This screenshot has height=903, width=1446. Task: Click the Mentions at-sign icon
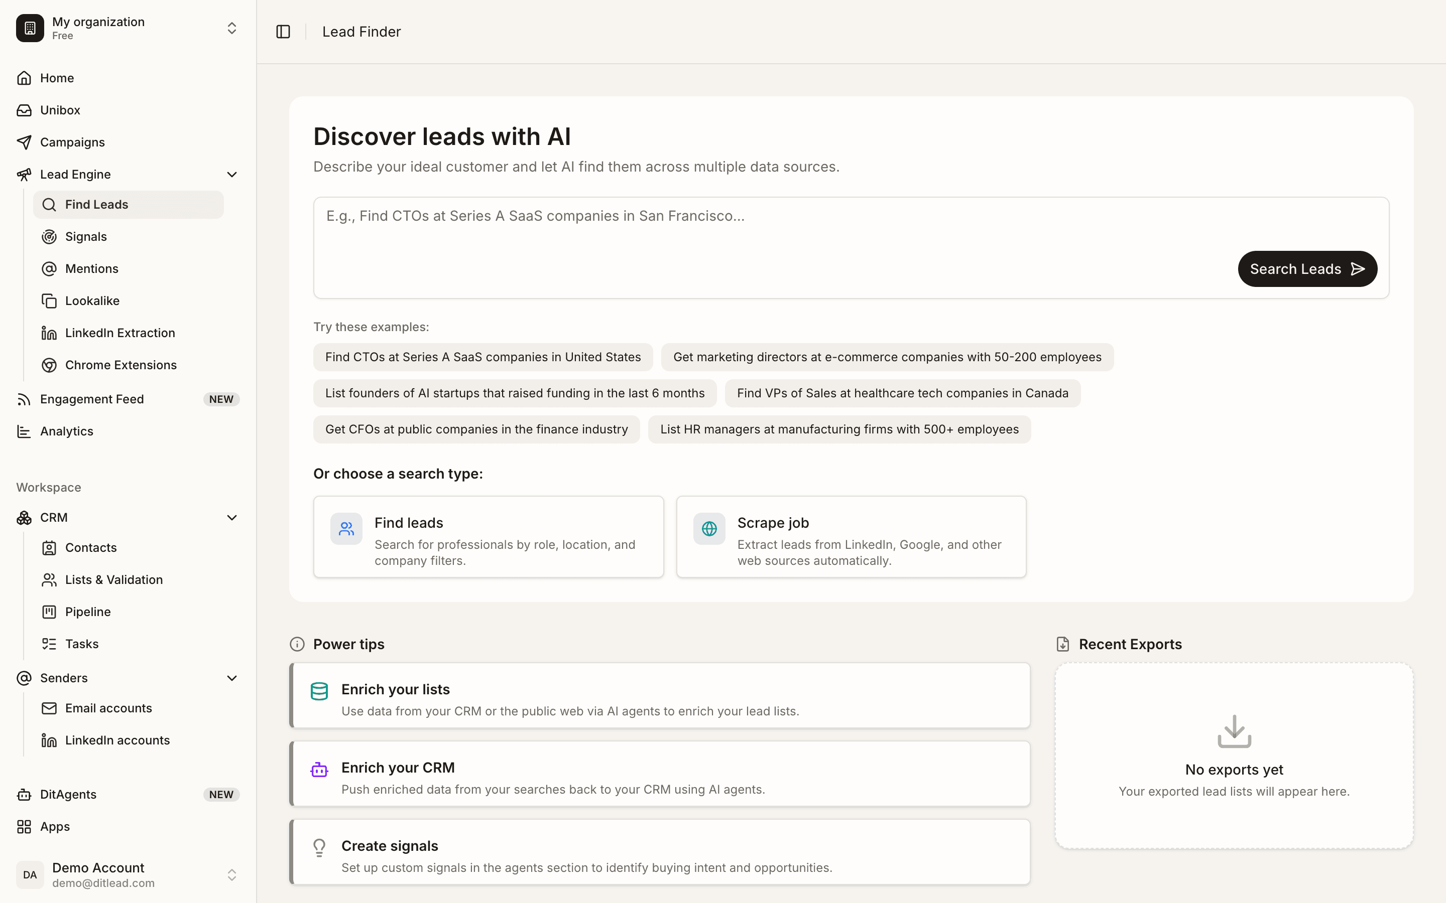pos(49,269)
